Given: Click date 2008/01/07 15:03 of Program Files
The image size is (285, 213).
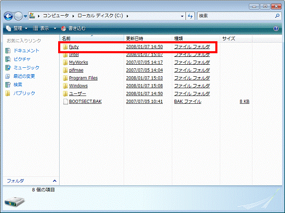Looking at the screenshot, I should pos(145,78).
